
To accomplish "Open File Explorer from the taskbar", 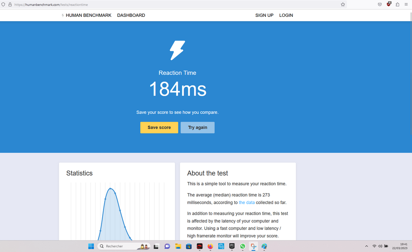I will [178, 246].
